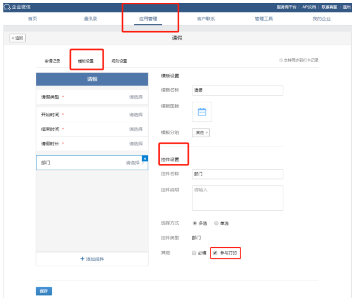Viewport: 356px width, 303px height.
Task: Click the 控件说明 text area
Action: coord(237,198)
